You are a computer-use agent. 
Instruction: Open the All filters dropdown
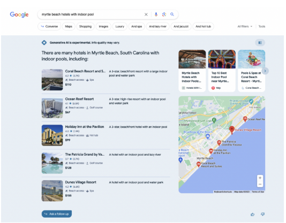click(245, 26)
